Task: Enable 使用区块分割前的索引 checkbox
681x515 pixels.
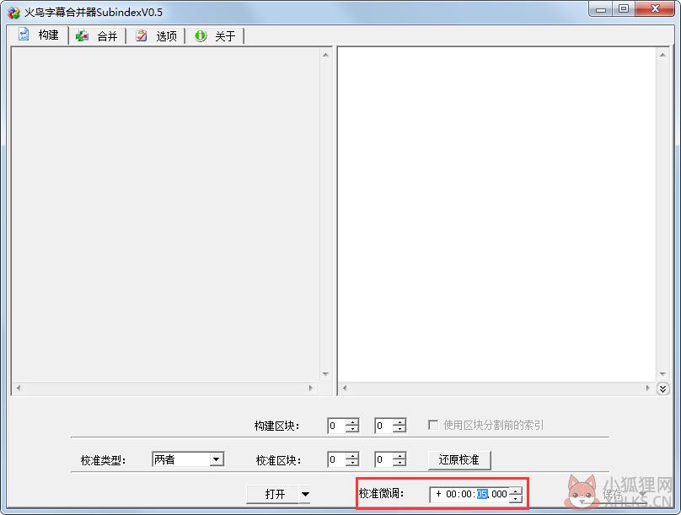Action: point(433,425)
